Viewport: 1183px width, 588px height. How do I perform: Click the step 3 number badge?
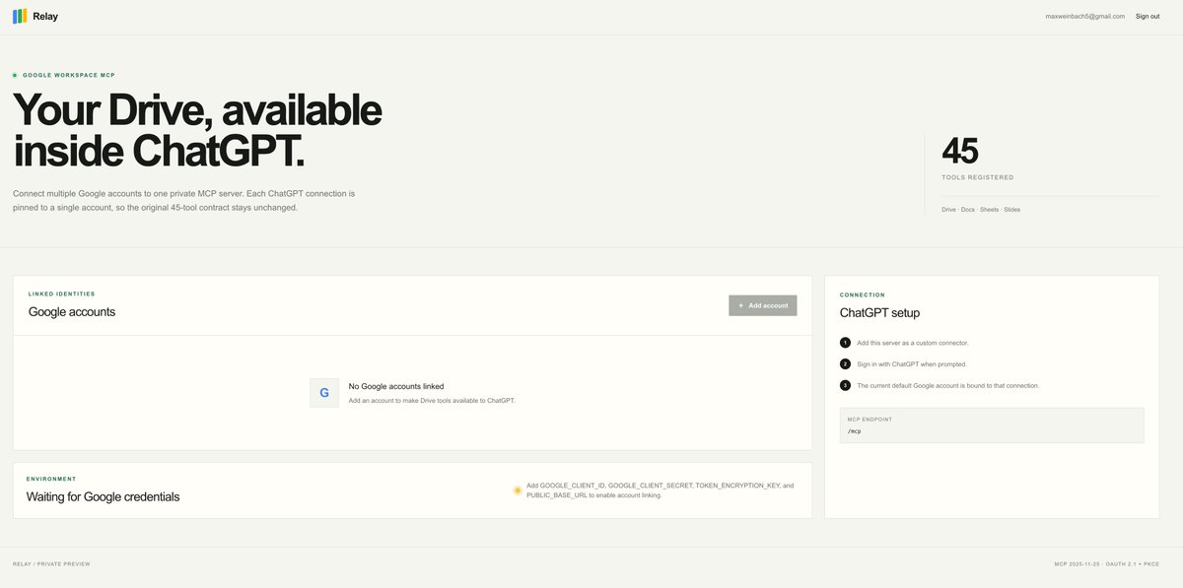coord(845,385)
